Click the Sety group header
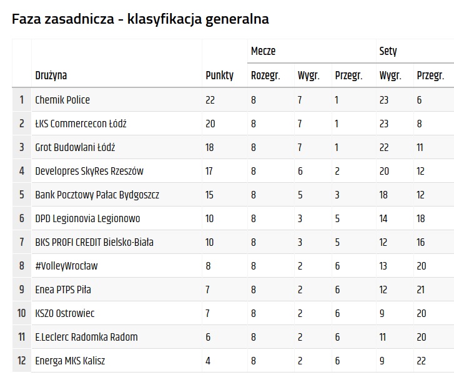Screen dimensions: 454x375 pyautogui.click(x=388, y=51)
